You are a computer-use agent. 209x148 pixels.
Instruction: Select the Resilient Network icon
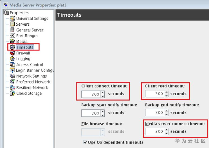click(12, 87)
